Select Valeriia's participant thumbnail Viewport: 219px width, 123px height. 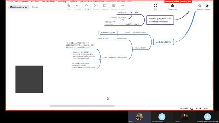[185, 117]
